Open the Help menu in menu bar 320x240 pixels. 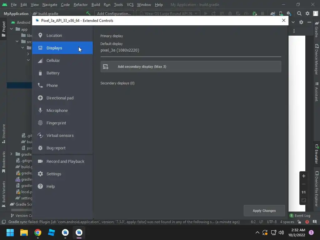point(159,4)
